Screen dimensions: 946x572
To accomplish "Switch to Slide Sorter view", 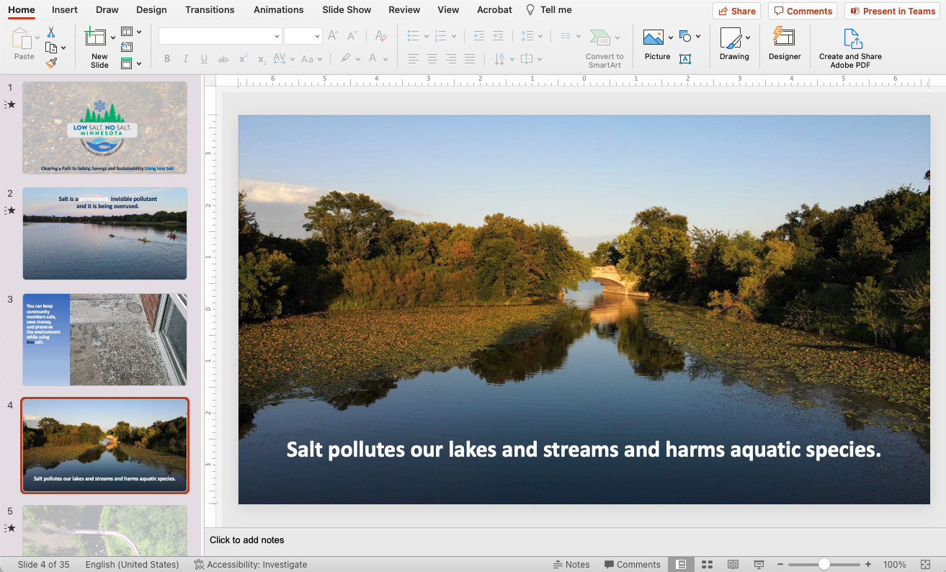I will tap(707, 565).
